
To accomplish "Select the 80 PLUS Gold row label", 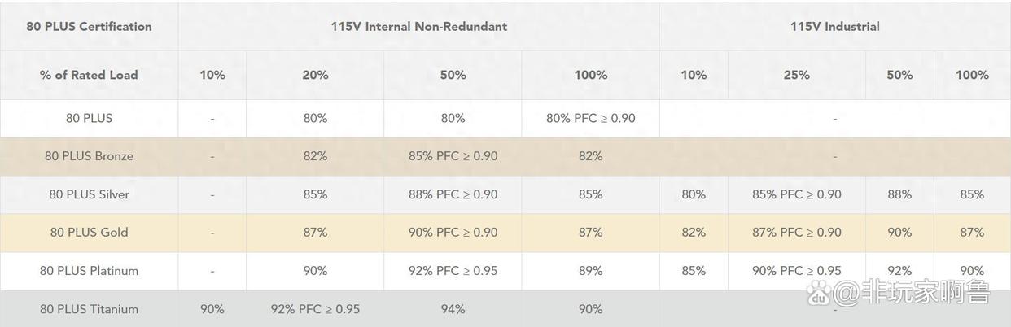I will [x=89, y=232].
